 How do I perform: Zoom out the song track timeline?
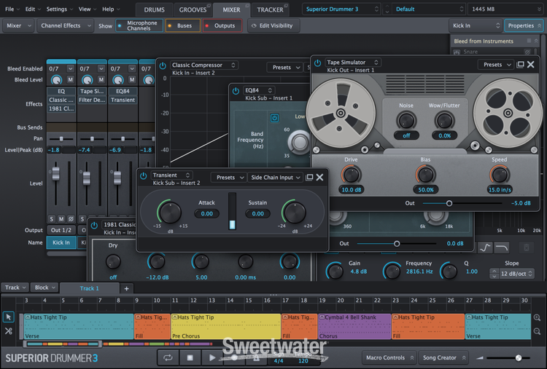coord(538,332)
